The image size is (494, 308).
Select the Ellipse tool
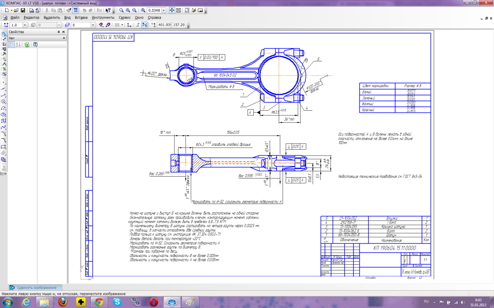[x=4, y=115]
